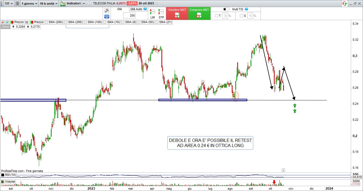Screen dimensions: 363x191
Task: Click the D daily view icon
Action: tap(17, 4)
